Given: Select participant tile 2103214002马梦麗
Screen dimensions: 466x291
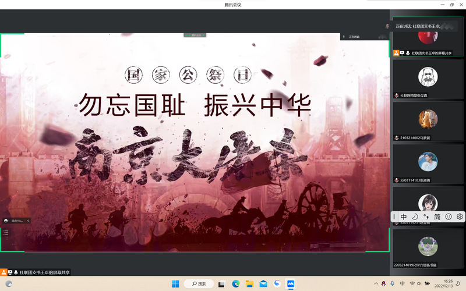Looking at the screenshot, I should click(428, 121).
